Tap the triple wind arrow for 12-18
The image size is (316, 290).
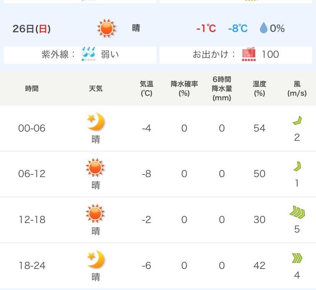click(297, 212)
